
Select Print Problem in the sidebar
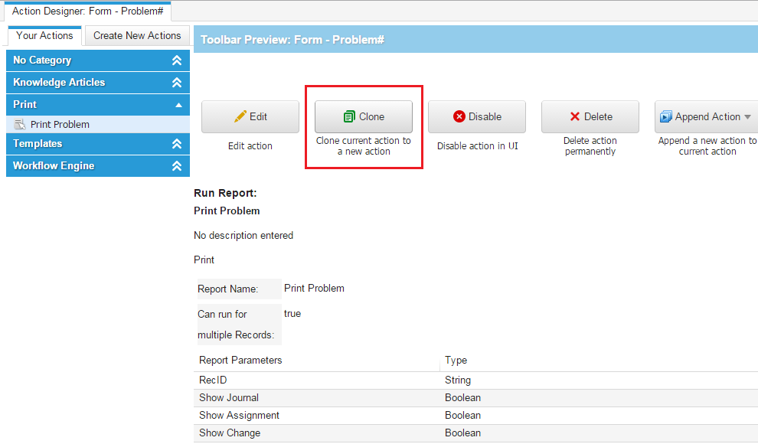[60, 124]
